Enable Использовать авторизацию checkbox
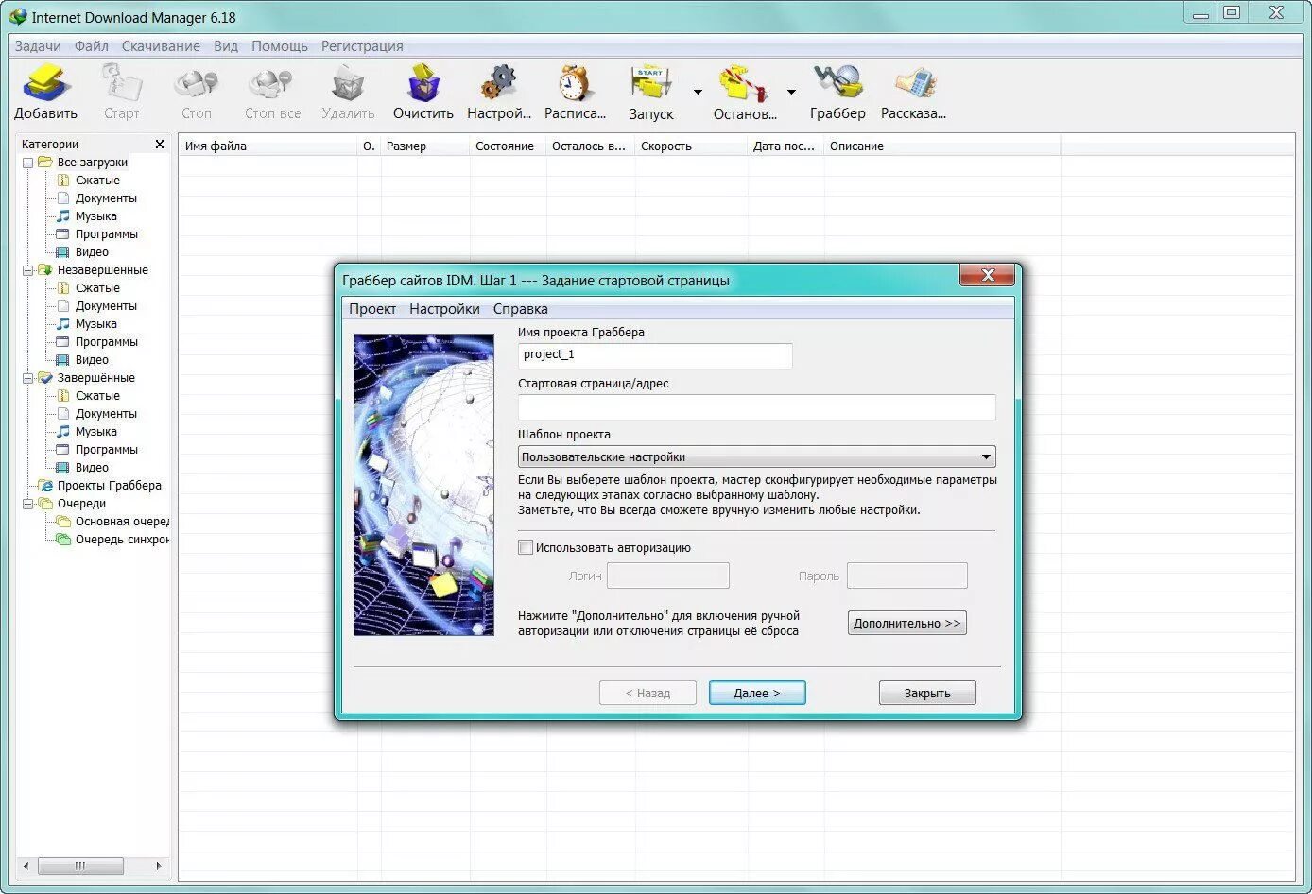 [526, 547]
